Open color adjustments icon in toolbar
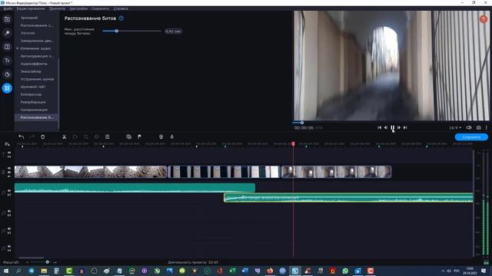 point(97,136)
